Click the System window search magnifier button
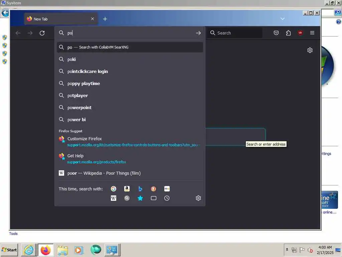The width and height of the screenshot is (342, 257). coord(338,12)
